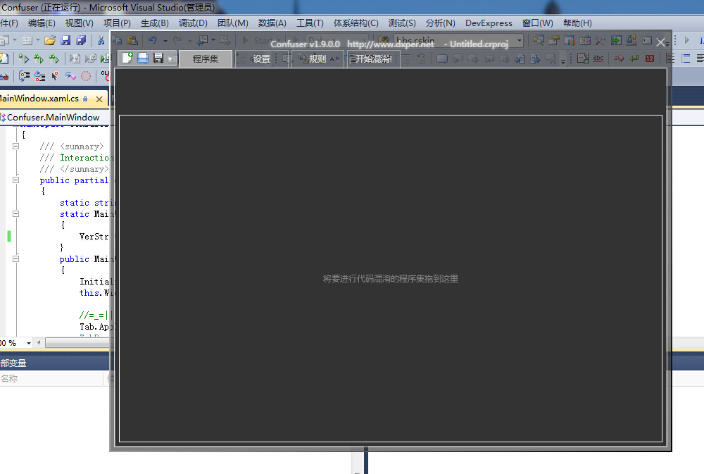Image resolution: width=704 pixels, height=474 pixels.
Task: Click the floppy save icon in Confuser
Action: [158, 58]
